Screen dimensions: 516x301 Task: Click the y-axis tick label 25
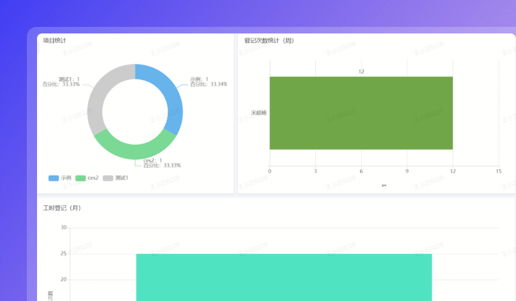[63, 253]
